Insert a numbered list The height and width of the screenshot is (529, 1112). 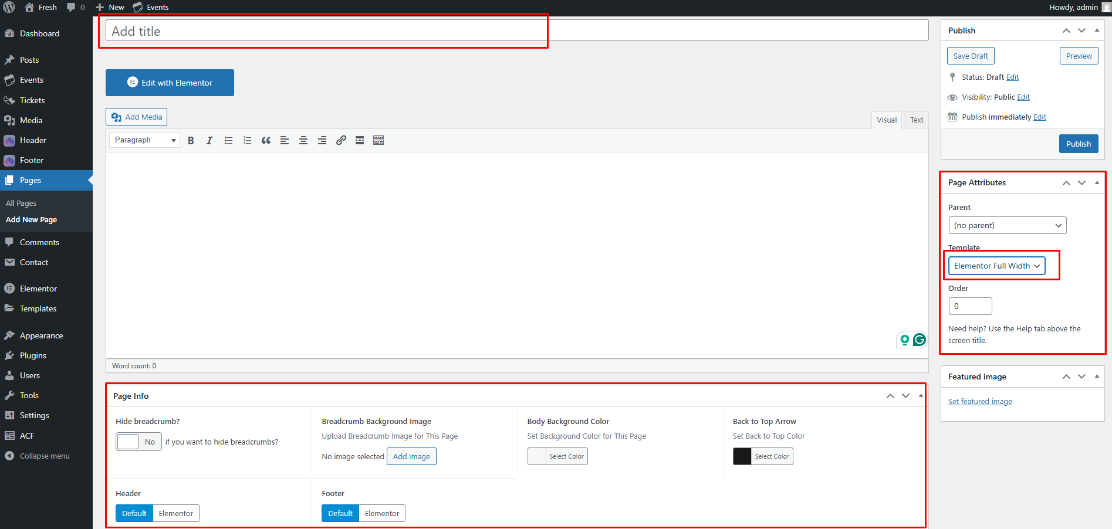247,140
